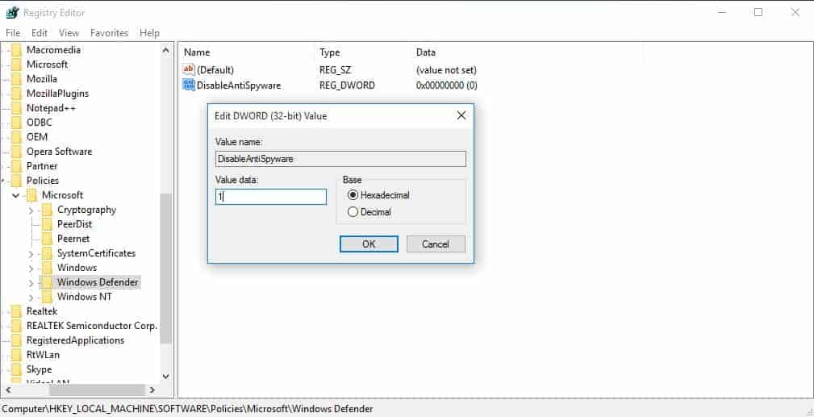This screenshot has width=814, height=417.
Task: Expand the SystemCertificates tree node
Action: pos(31,253)
